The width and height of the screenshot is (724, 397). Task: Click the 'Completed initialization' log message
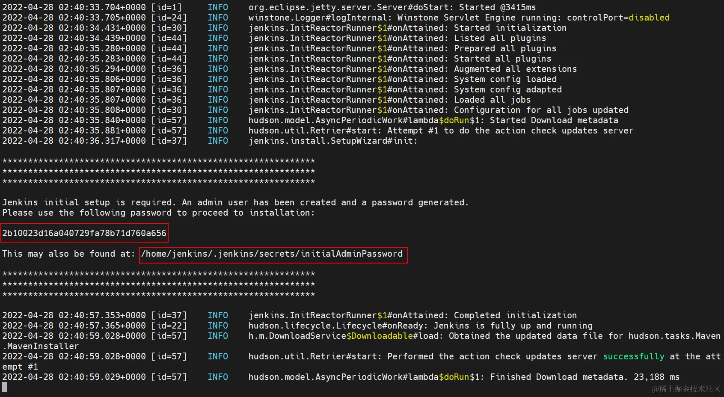click(515, 315)
